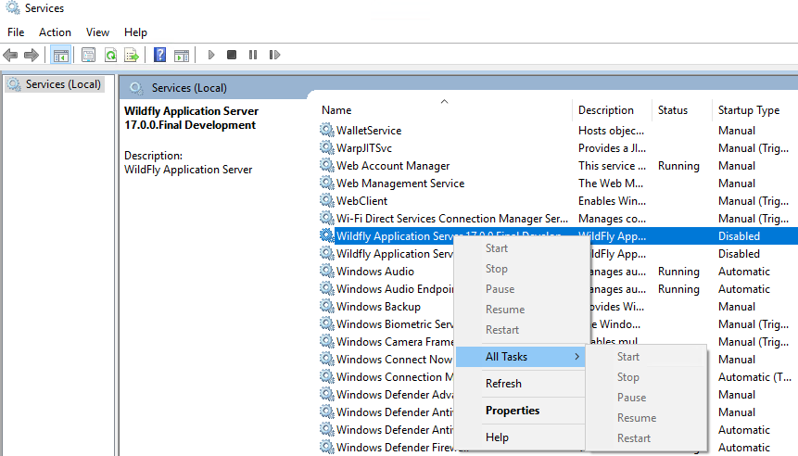Select Windows Camera Frame service row

tap(395, 342)
